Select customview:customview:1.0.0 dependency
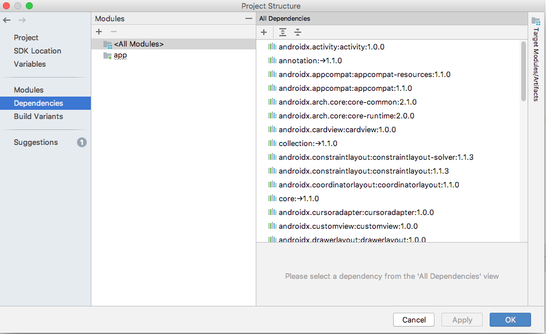Image resolution: width=546 pixels, height=334 pixels. (x=348, y=226)
